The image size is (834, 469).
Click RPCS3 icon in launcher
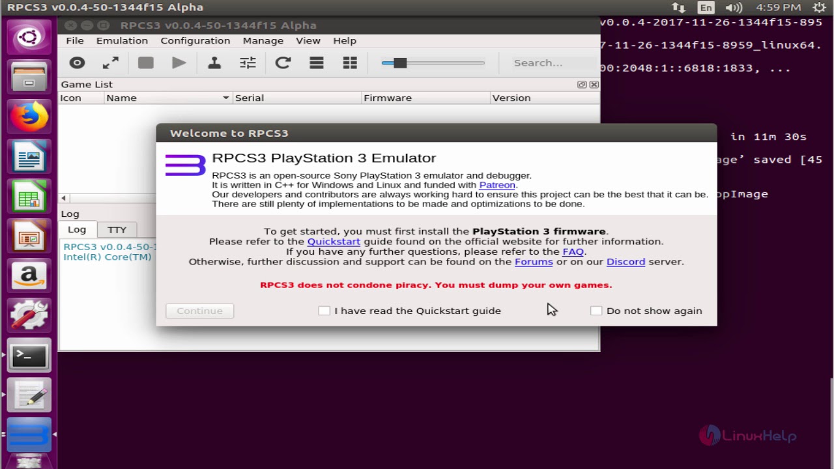pyautogui.click(x=29, y=435)
